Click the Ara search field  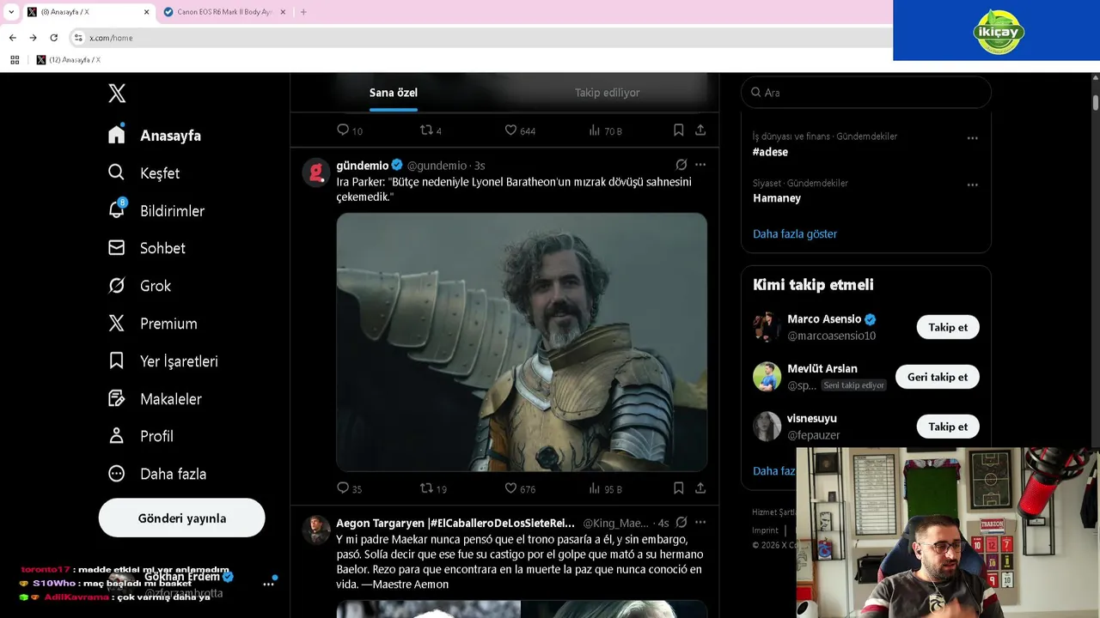(x=866, y=93)
